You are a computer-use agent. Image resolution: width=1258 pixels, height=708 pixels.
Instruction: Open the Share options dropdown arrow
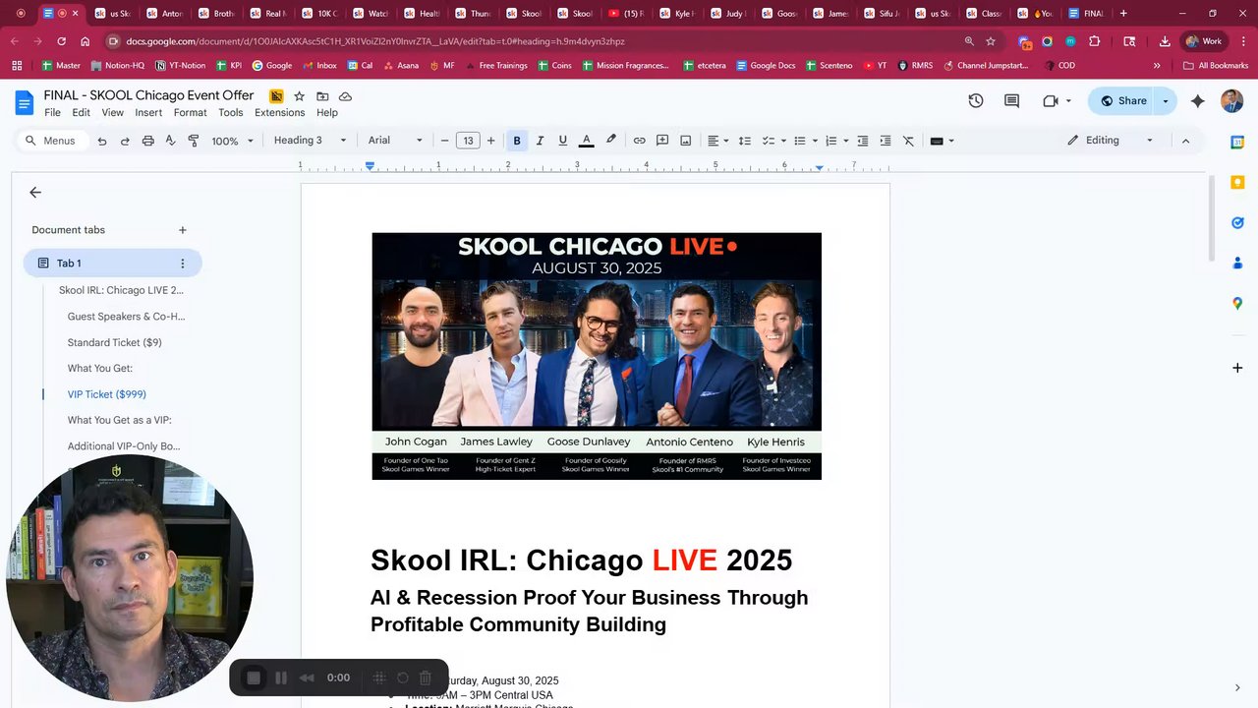pos(1166,100)
